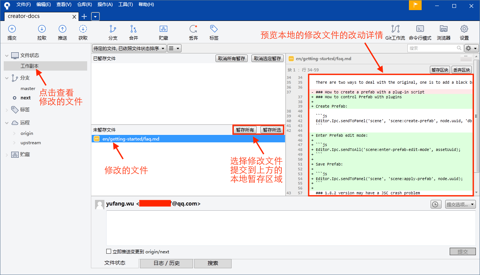
Task: Click the 推送 (Push) toolbar icon
Action: (x=62, y=29)
